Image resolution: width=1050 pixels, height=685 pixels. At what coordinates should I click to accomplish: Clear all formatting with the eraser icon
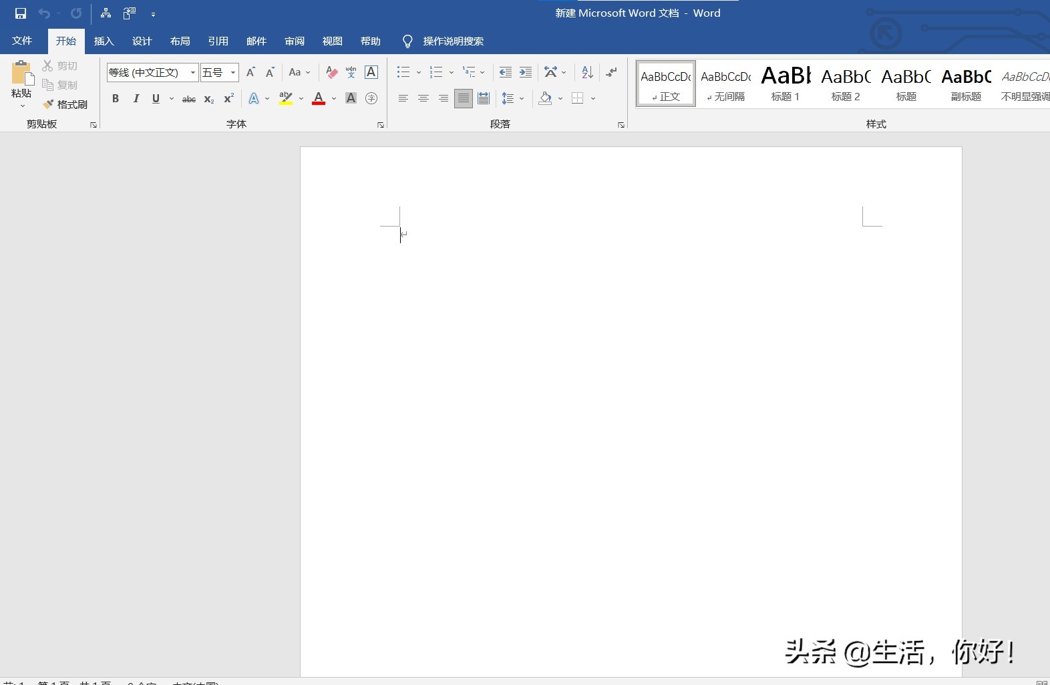tap(331, 72)
